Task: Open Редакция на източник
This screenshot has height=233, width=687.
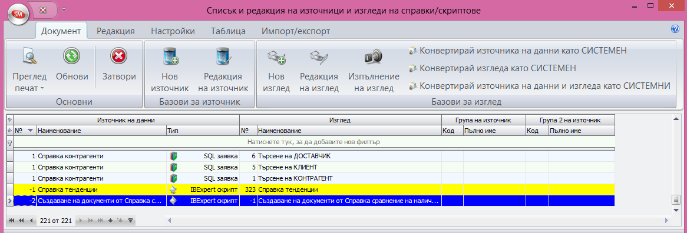Action: pyautogui.click(x=223, y=70)
